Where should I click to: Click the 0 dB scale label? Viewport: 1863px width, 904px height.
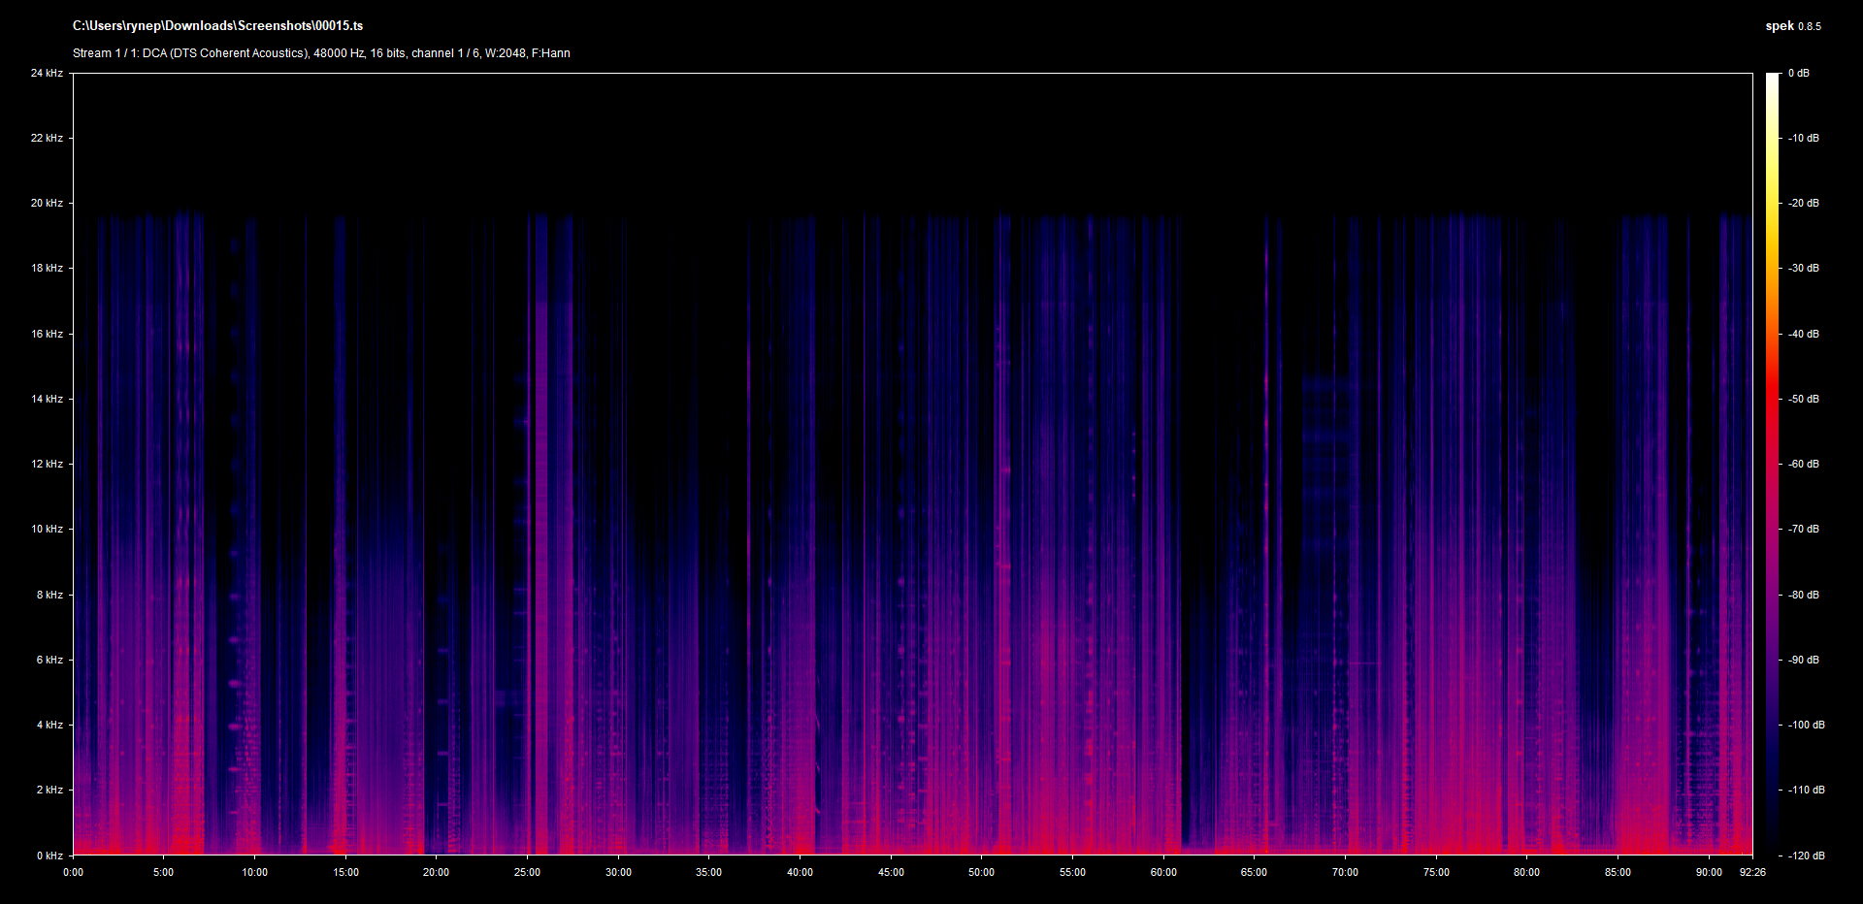tap(1799, 73)
